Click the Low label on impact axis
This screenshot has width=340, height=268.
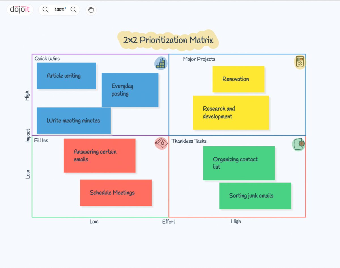27,174
